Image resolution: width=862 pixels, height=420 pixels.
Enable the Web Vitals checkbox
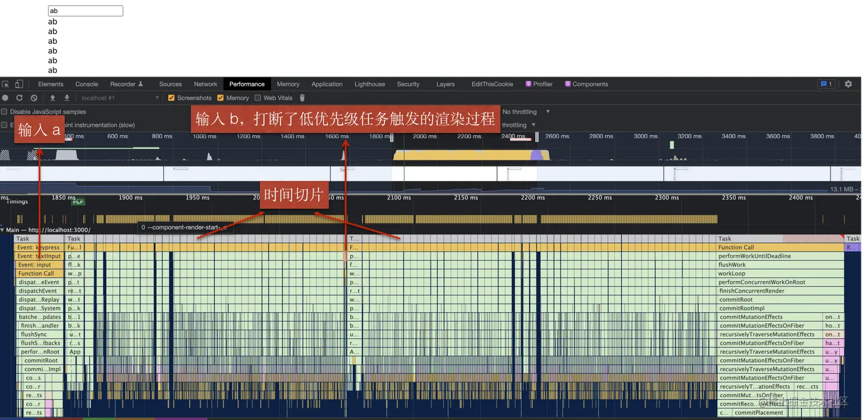258,98
